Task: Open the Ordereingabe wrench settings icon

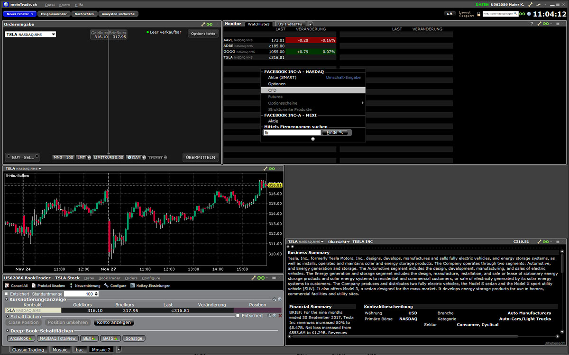Action: click(203, 24)
